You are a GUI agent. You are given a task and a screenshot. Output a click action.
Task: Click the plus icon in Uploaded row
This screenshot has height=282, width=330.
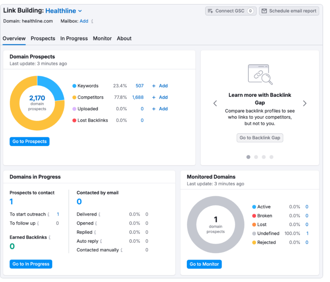coord(154,109)
